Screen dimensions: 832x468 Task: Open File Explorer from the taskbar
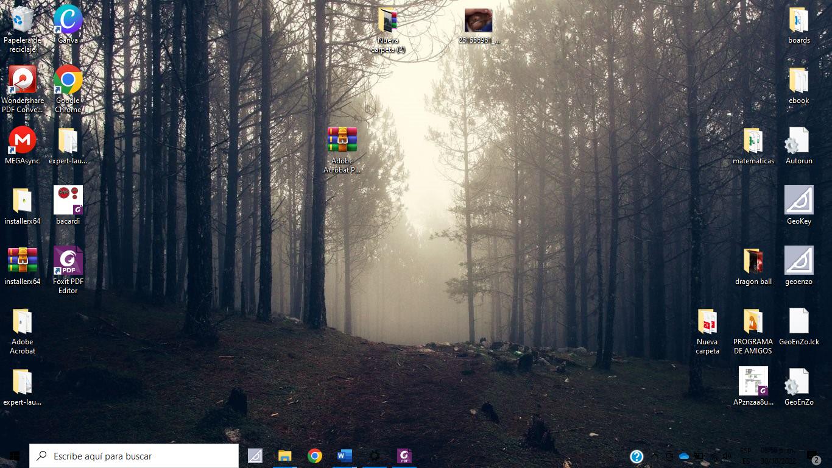pos(284,456)
